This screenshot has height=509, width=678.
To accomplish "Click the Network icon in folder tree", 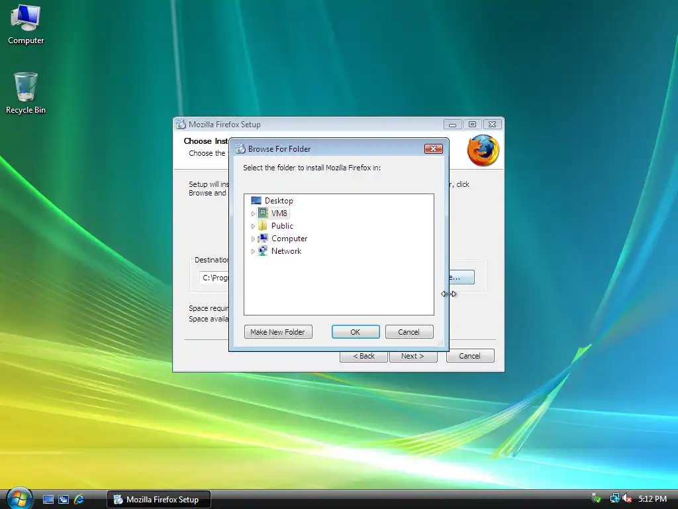I will 263,251.
